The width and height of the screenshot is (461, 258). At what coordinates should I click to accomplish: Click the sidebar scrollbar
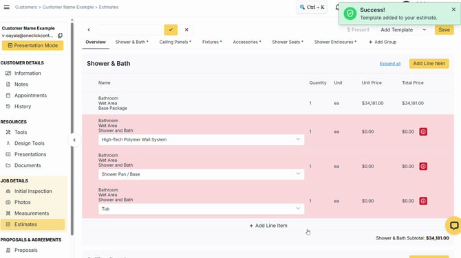coord(72,128)
